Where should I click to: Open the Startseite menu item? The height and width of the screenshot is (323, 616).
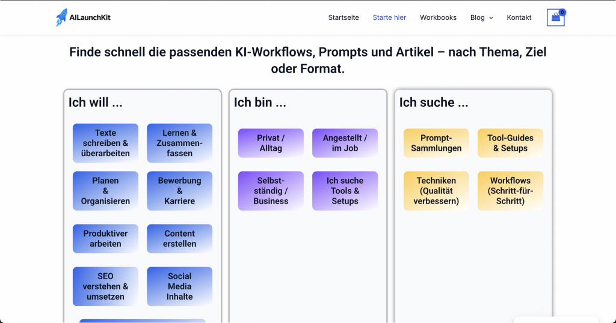(343, 17)
